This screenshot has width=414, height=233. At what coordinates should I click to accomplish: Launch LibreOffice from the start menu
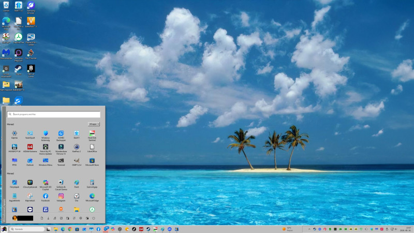coord(92,149)
